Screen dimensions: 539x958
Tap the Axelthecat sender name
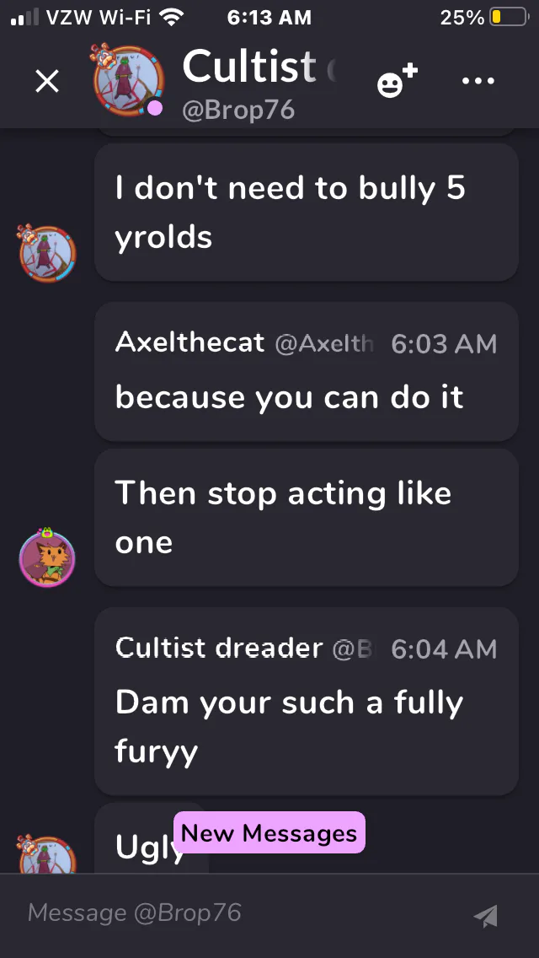pos(189,342)
